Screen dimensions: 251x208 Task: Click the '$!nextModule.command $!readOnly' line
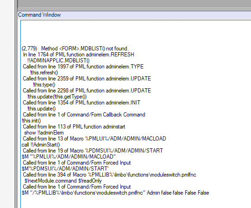click(x=63, y=181)
